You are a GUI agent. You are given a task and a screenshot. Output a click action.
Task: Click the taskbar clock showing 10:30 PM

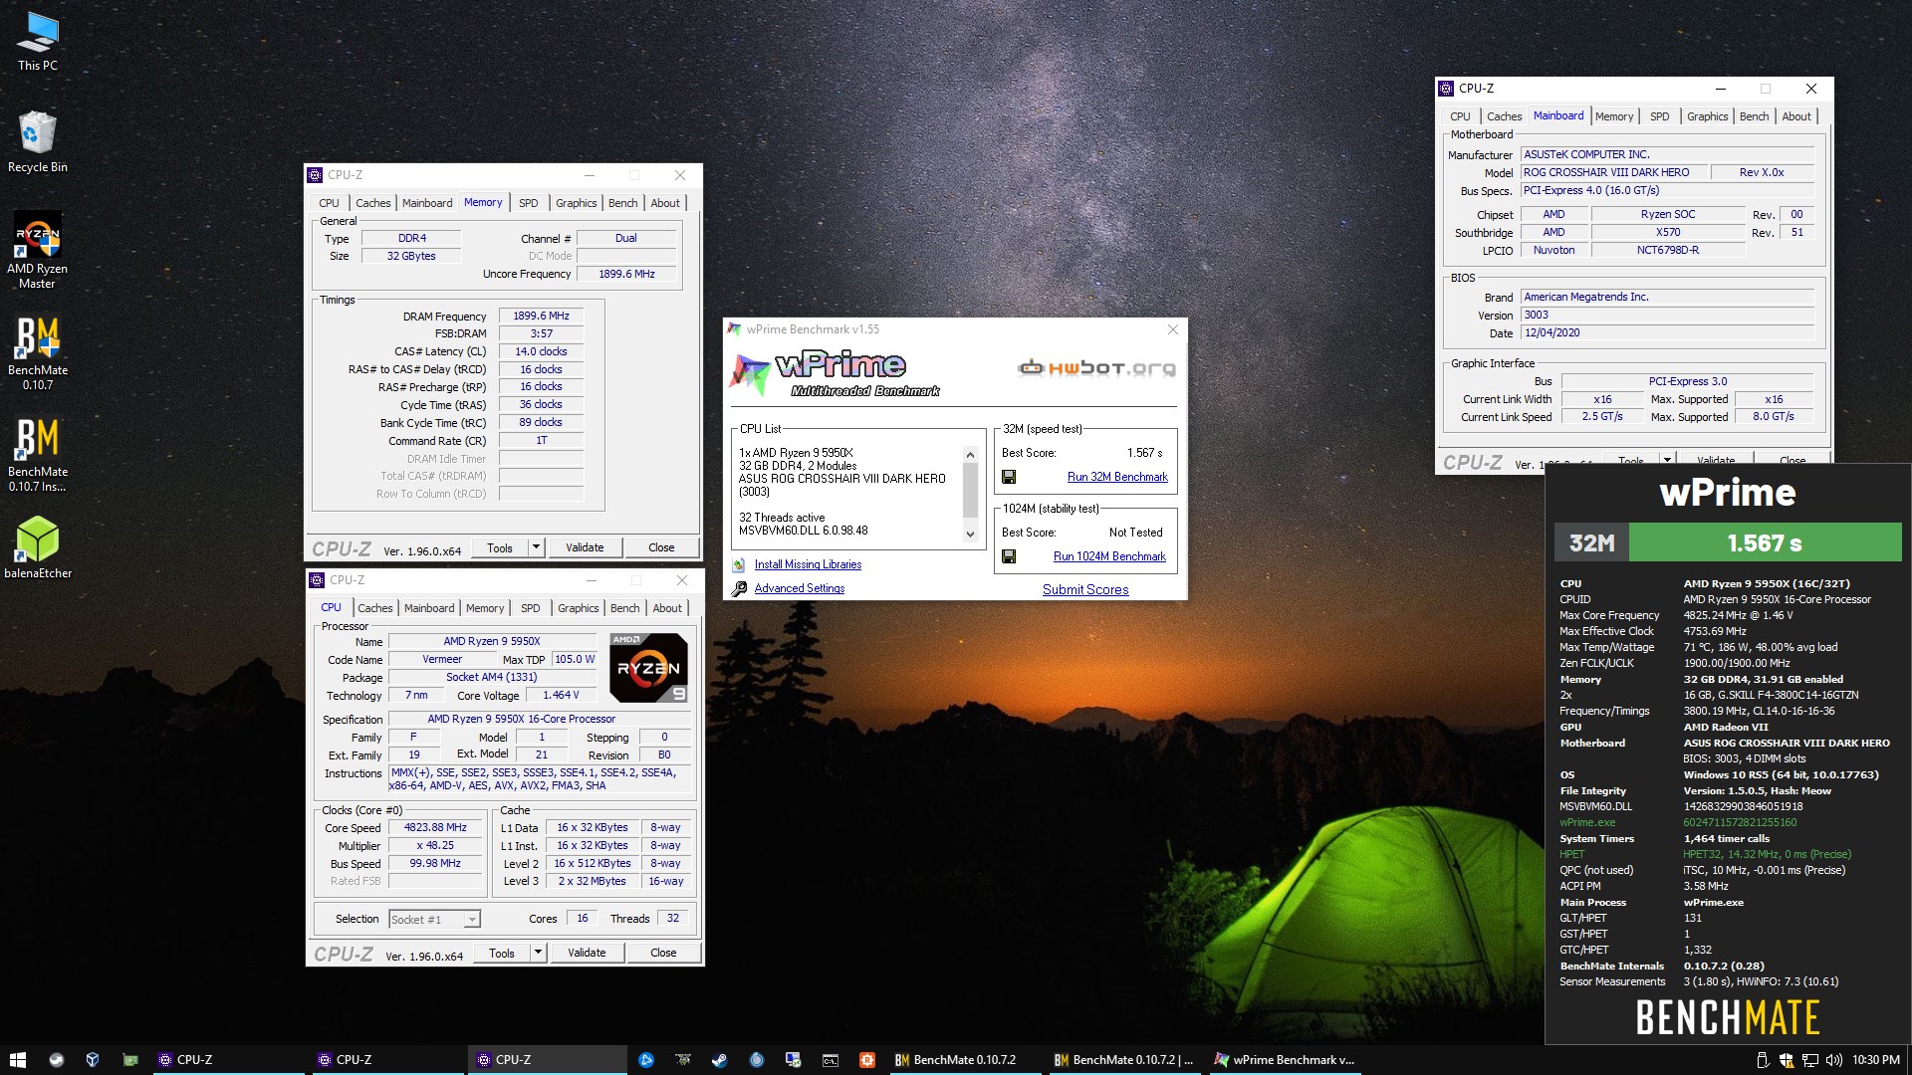pos(1876,1060)
